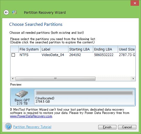Check the NTFS VideoData_04 partition checkbox
Screen dimensions: 141x134
coord(13,55)
